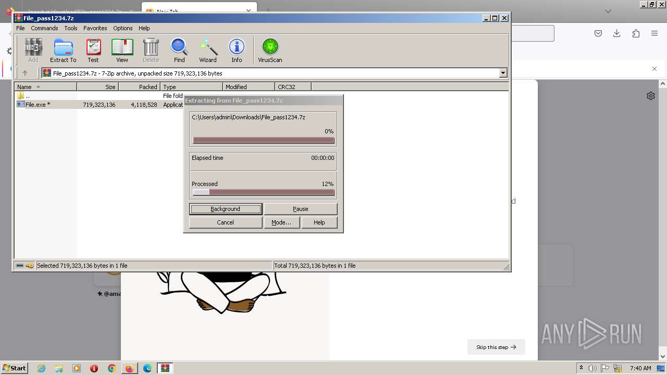The image size is (667, 375).
Task: Open the taskbar file explorer icon
Action: pyautogui.click(x=59, y=368)
